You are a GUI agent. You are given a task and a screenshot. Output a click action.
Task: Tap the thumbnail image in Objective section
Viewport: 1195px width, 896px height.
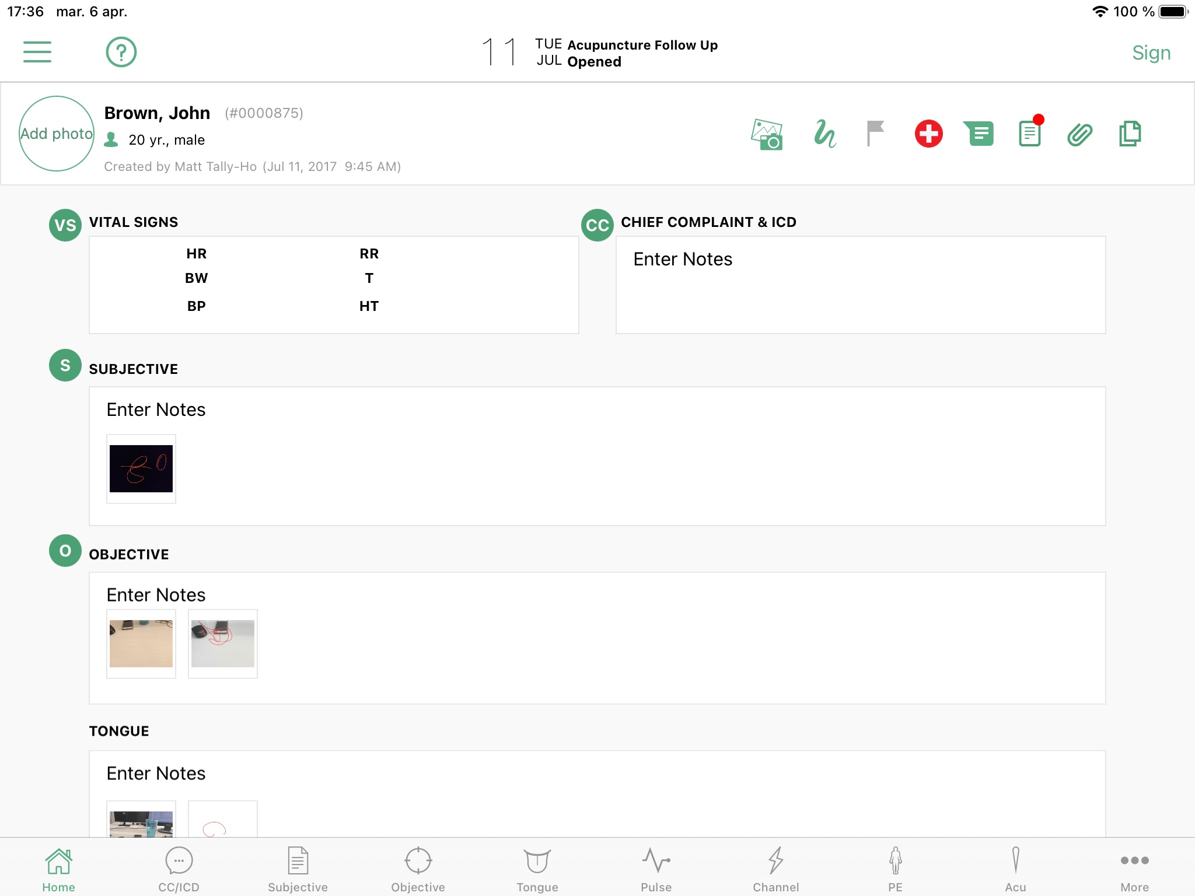140,644
